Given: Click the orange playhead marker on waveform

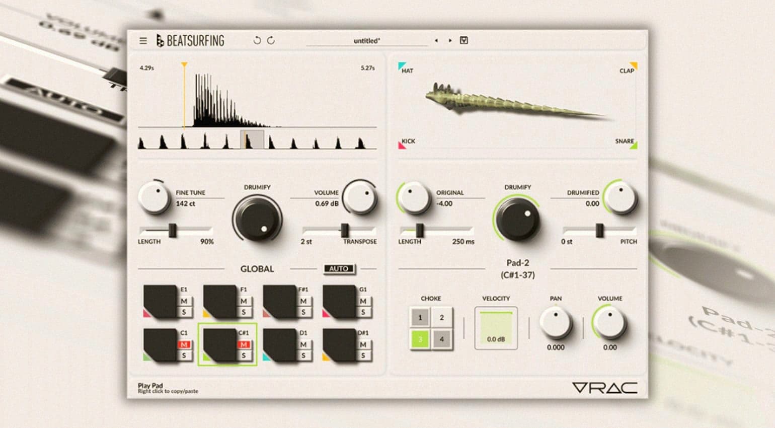Looking at the screenshot, I should tap(184, 65).
